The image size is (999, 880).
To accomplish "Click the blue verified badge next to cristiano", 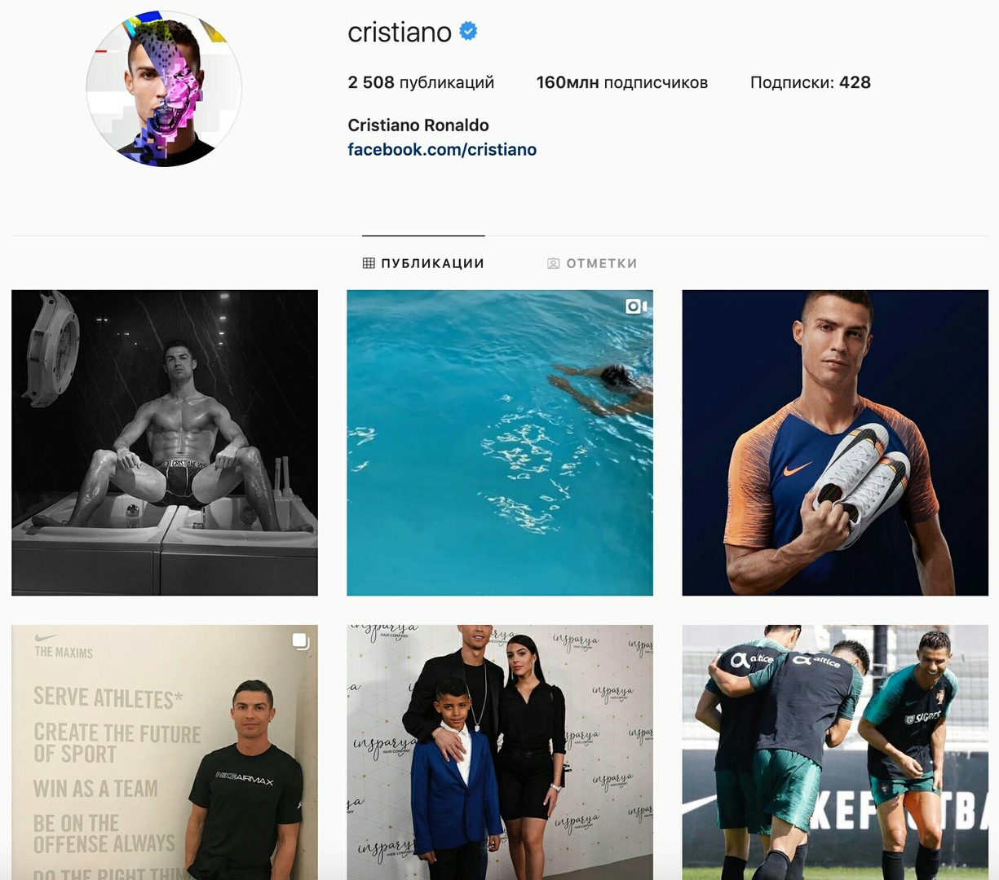I will [468, 32].
